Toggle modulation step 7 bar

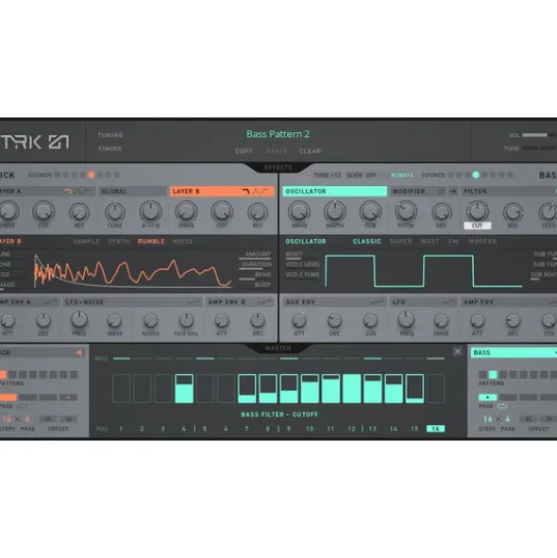pos(246,388)
